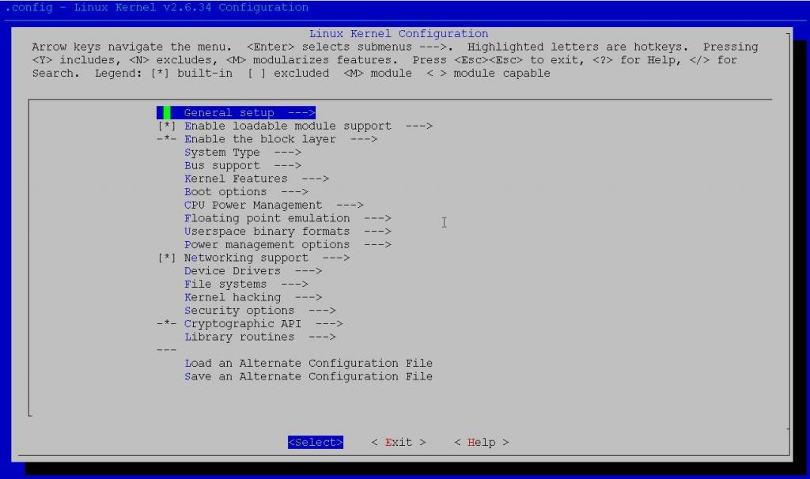
Task: Open the Networking support submenu
Action: 267,258
